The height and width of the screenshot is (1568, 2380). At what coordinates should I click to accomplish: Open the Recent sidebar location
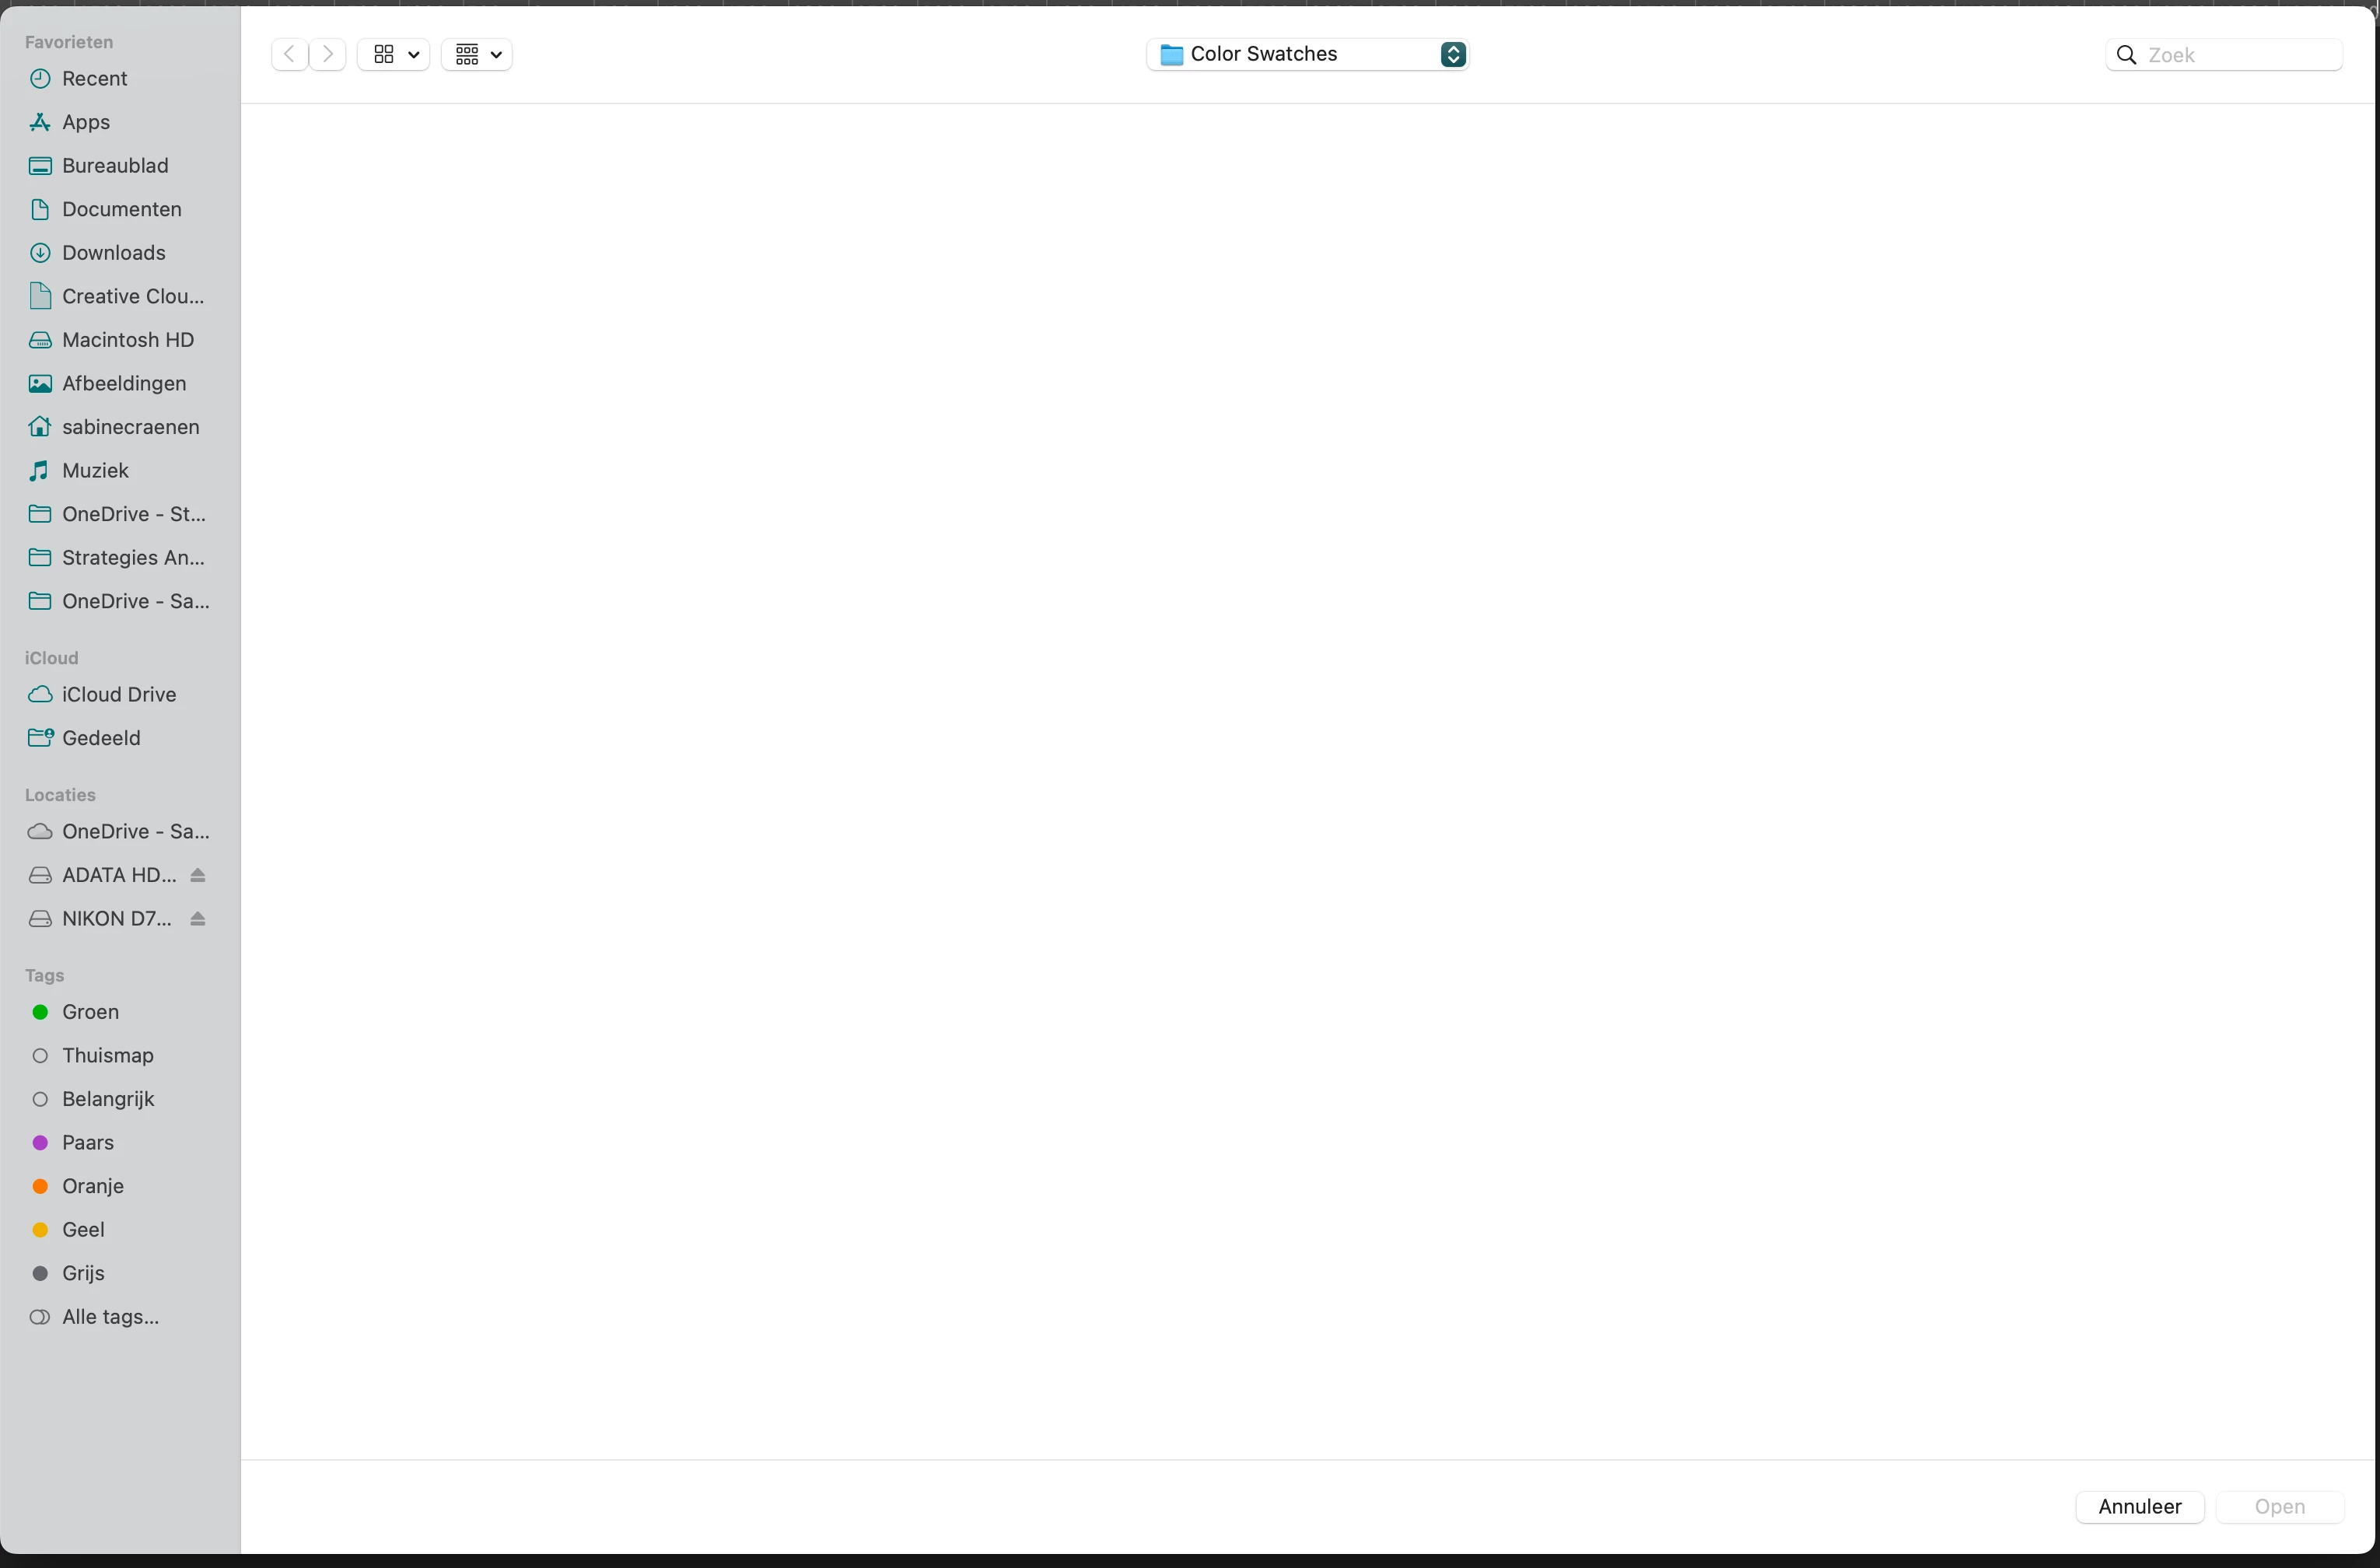coord(94,79)
